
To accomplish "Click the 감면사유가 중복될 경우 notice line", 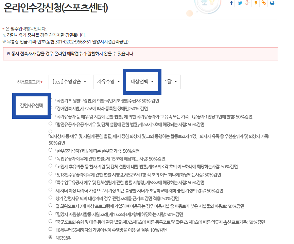I will point(44,35).
